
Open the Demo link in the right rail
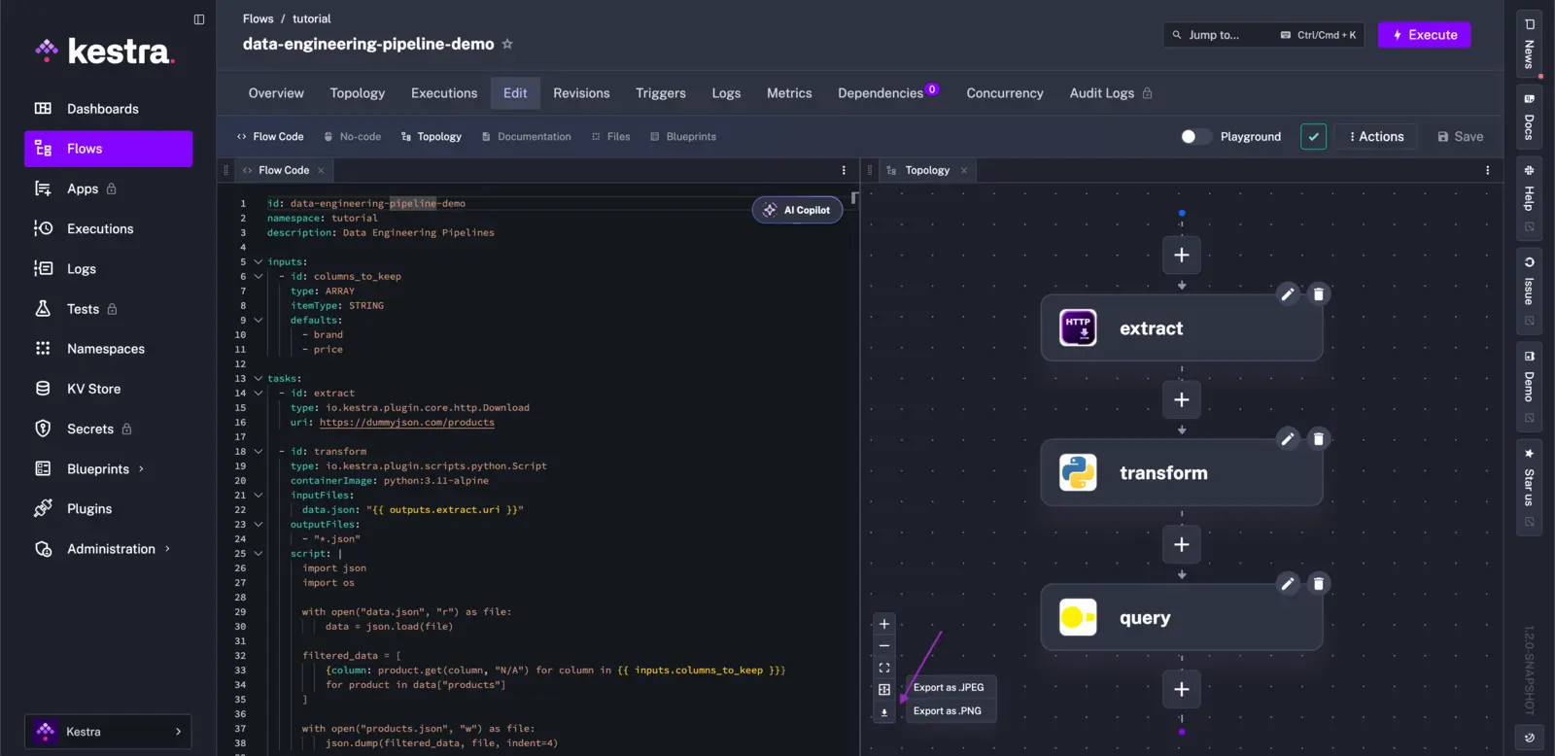[1529, 386]
